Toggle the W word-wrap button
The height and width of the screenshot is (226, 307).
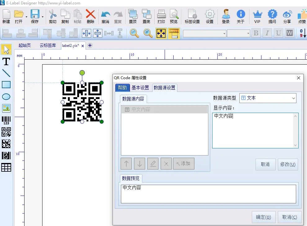click(290, 33)
